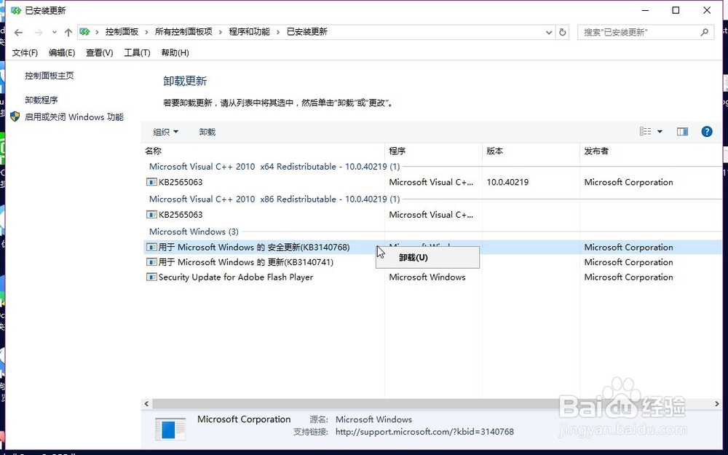
Task: Go forward with the right arrow
Action: click(x=39, y=33)
